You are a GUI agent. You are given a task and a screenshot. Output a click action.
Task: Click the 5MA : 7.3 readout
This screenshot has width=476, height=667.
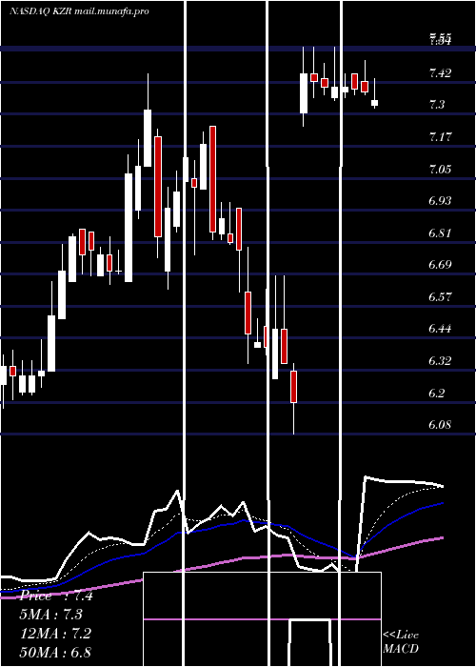click(x=51, y=615)
